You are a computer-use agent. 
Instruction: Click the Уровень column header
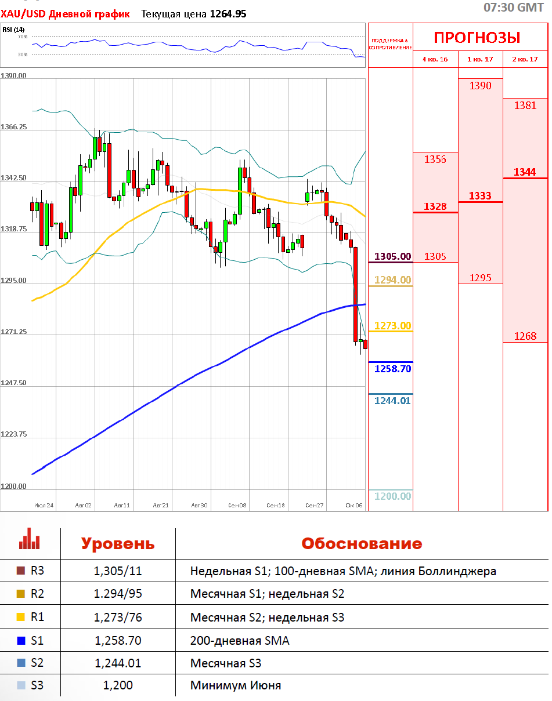(x=118, y=544)
